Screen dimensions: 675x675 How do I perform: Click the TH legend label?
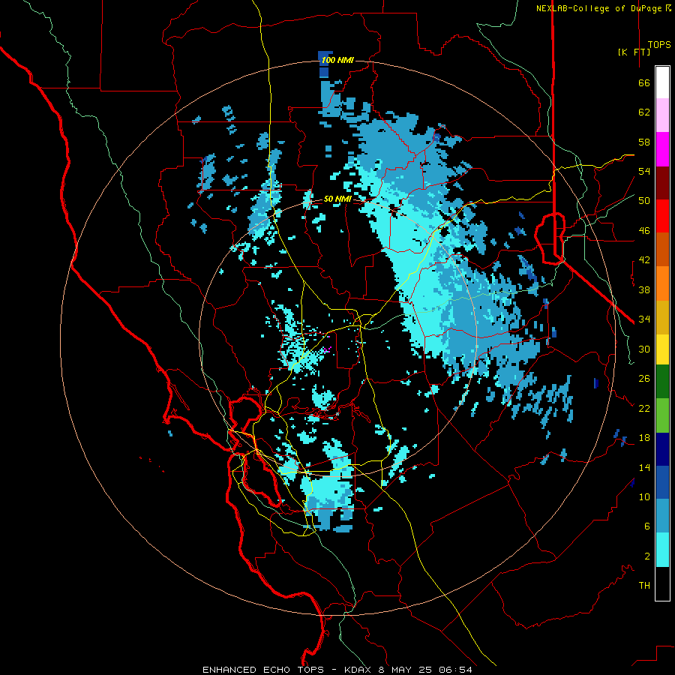coord(644,586)
